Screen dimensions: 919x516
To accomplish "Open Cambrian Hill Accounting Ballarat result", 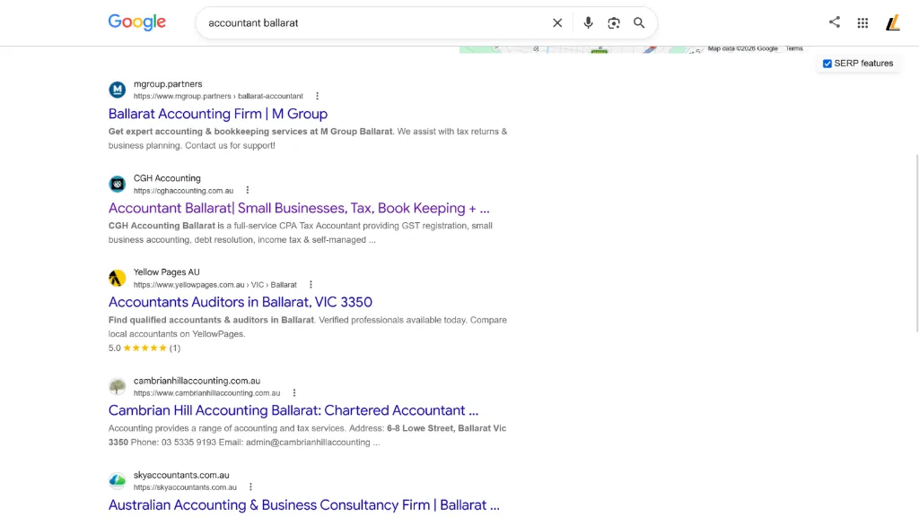I will coord(293,410).
